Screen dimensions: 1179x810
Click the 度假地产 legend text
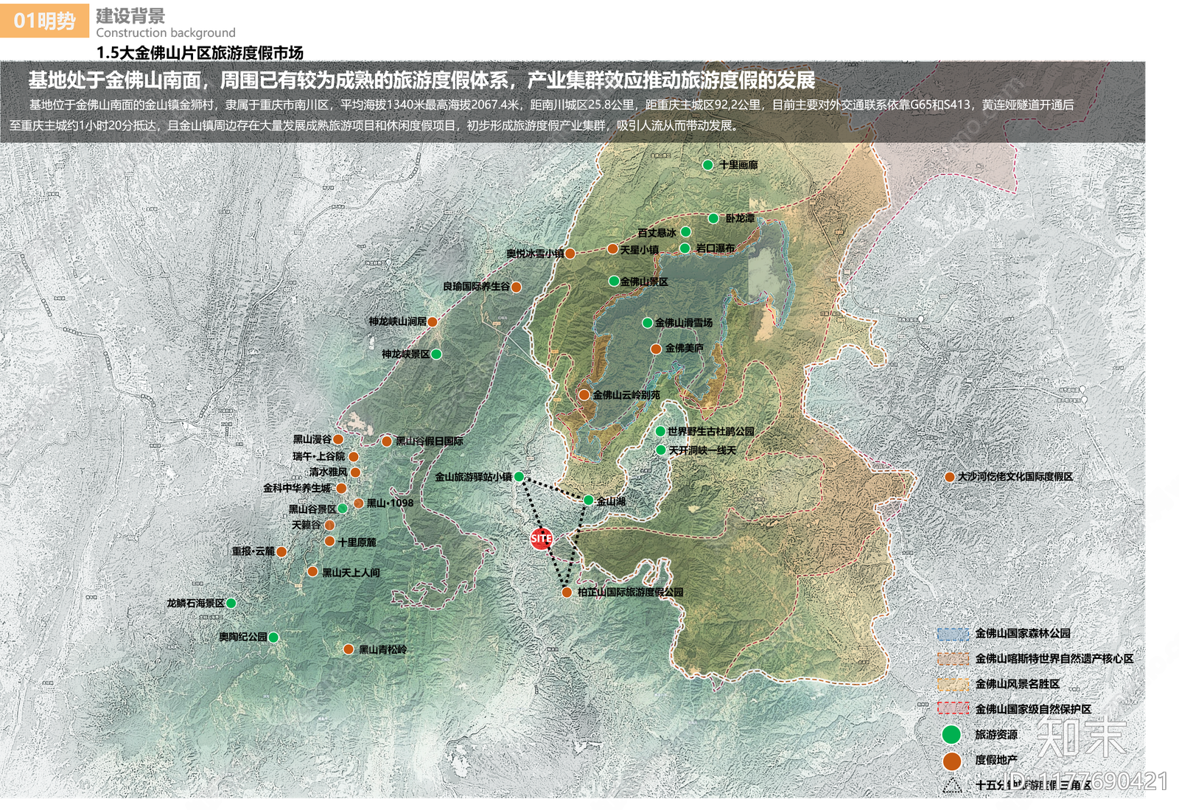coord(996,760)
